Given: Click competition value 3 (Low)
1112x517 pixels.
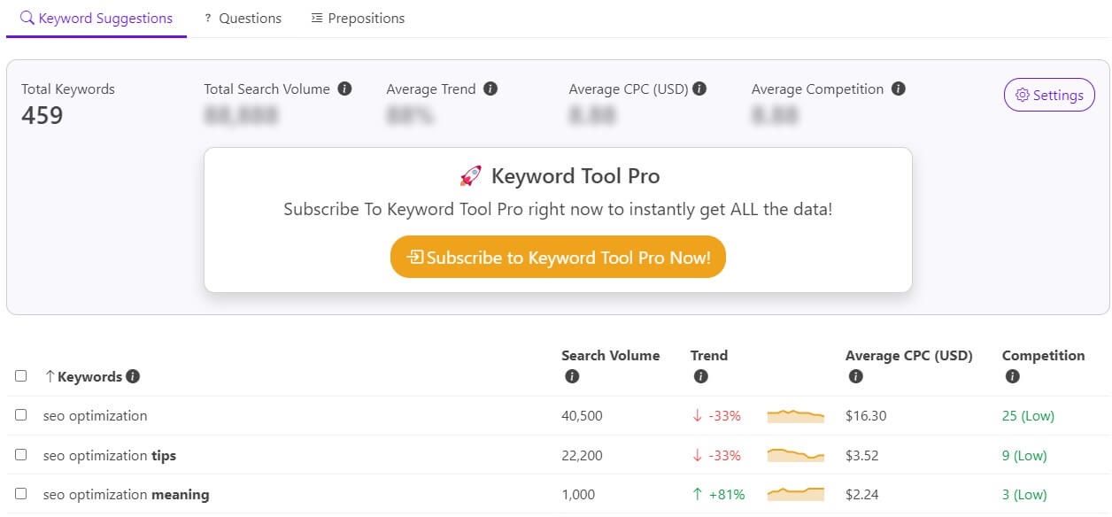Looking at the screenshot, I should point(1024,494).
